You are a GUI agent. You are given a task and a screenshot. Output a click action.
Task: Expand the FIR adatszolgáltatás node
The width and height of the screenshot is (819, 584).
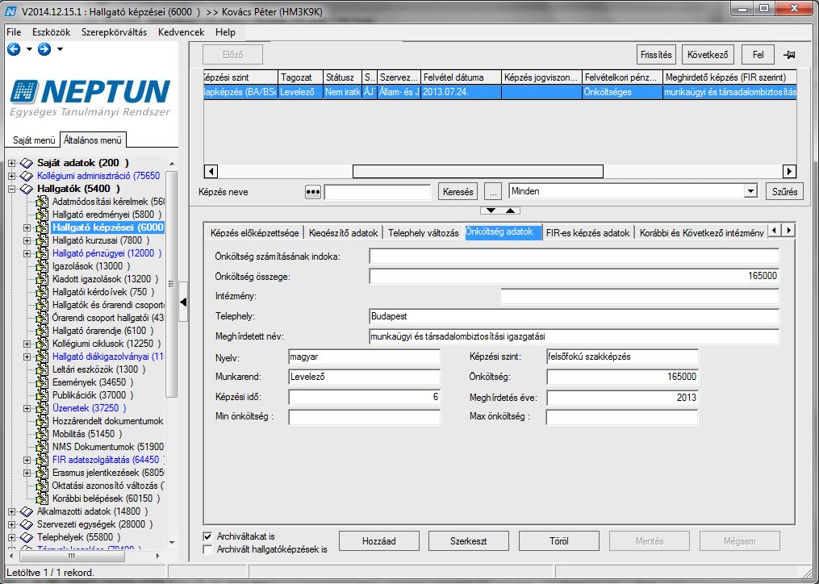27,461
